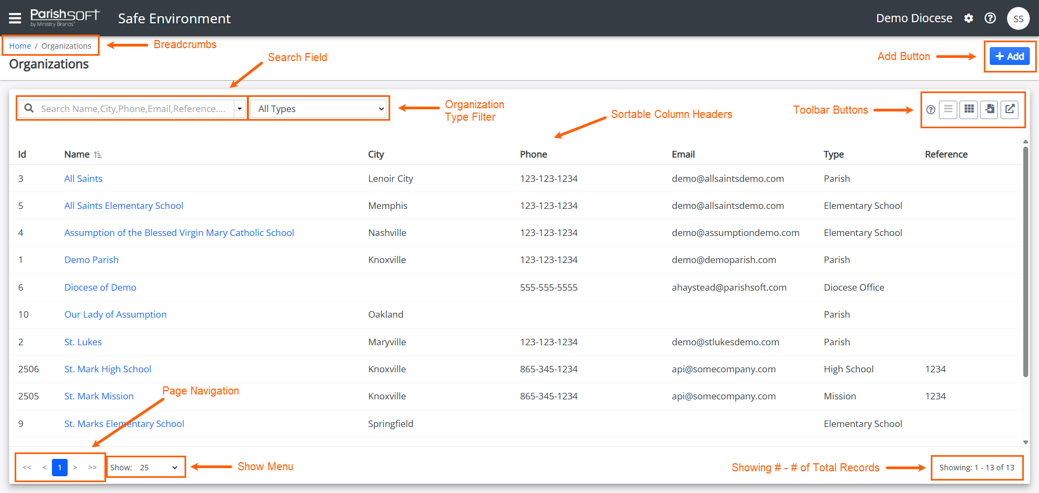Open the Diocese of Demo organization

tap(100, 287)
